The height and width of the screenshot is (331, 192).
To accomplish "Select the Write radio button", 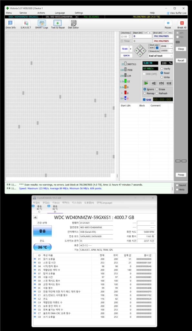I will [x=162, y=77].
